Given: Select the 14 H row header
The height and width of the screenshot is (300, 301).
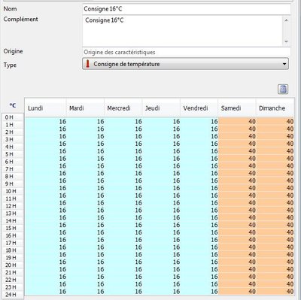Looking at the screenshot, I should click(13, 221).
